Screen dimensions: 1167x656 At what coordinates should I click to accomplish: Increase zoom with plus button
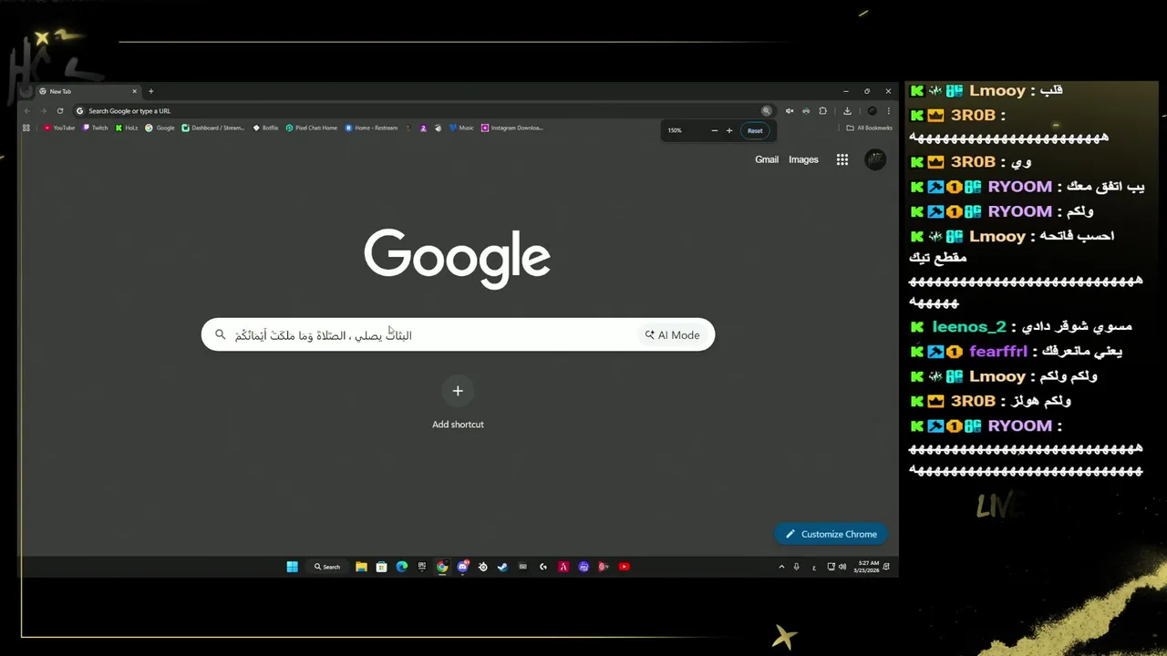(728, 130)
